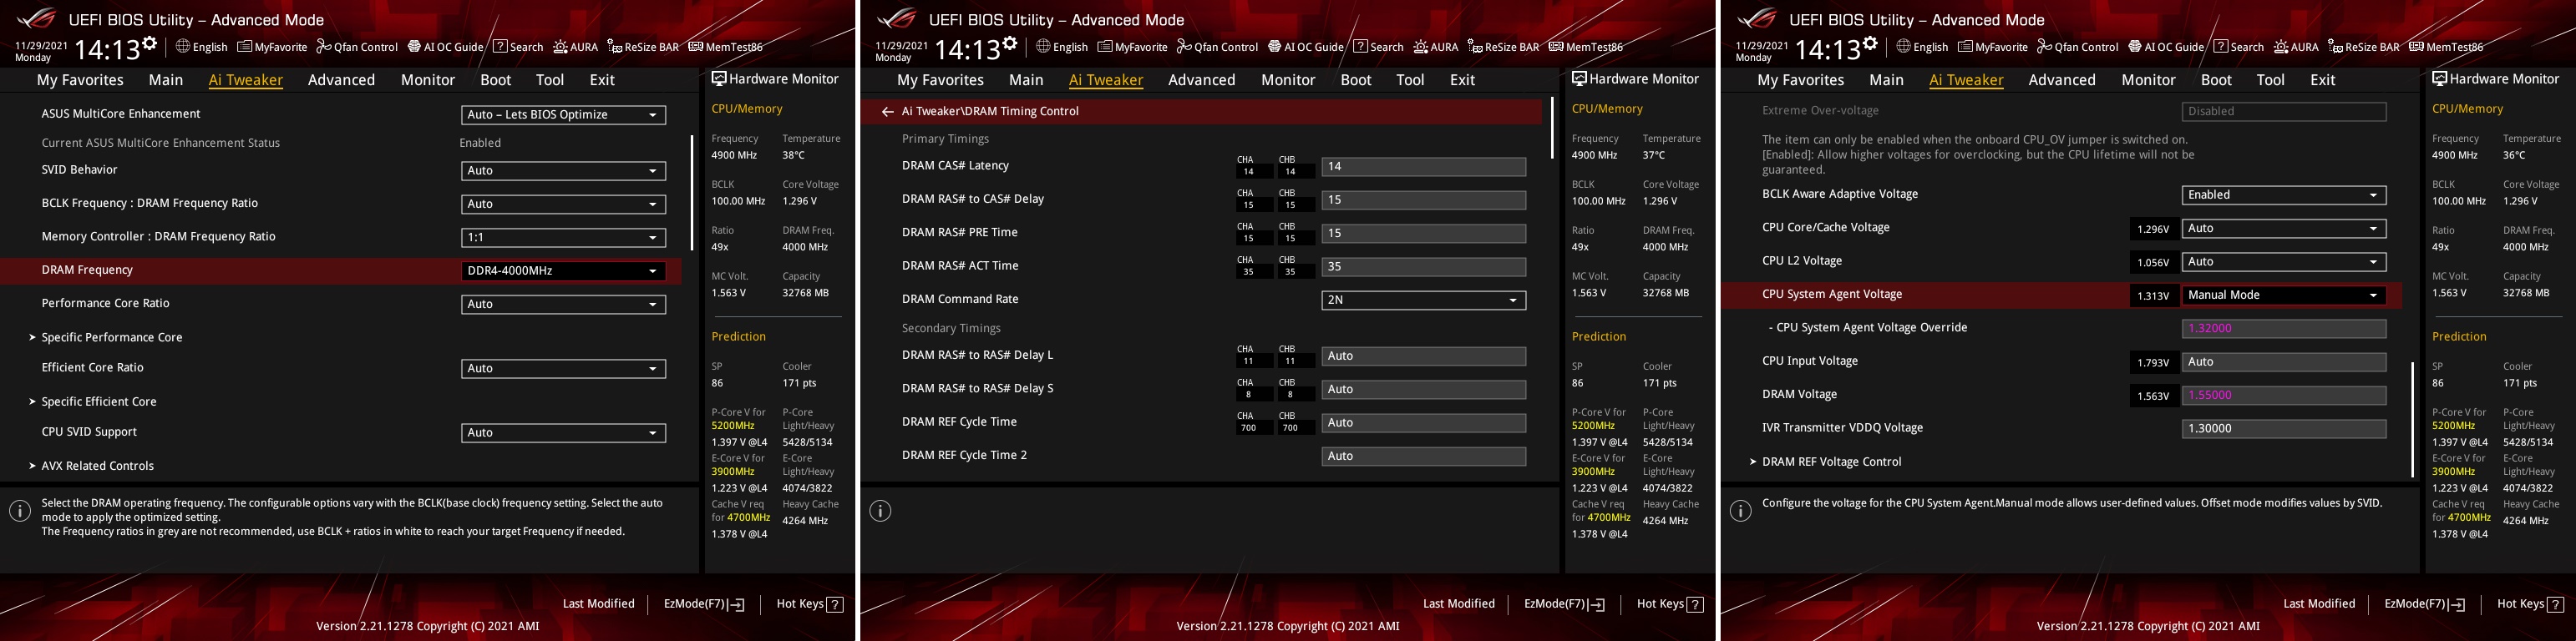Image resolution: width=2576 pixels, height=641 pixels.
Task: Change English language on DRAM Timing Control screen
Action: coord(1061,47)
